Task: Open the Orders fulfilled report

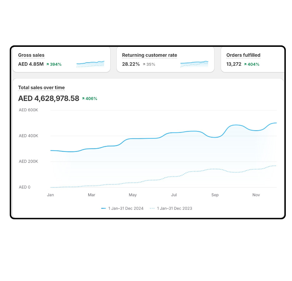Action: point(243,55)
